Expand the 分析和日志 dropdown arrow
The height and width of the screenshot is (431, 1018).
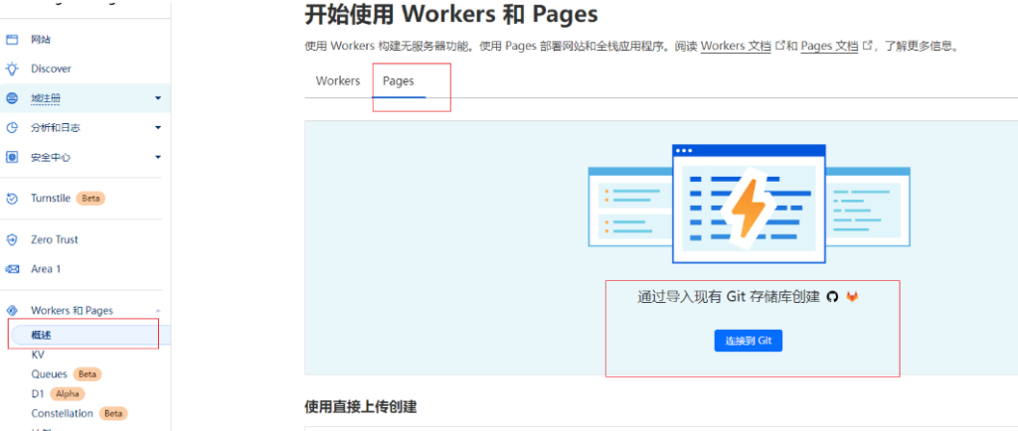click(x=157, y=128)
